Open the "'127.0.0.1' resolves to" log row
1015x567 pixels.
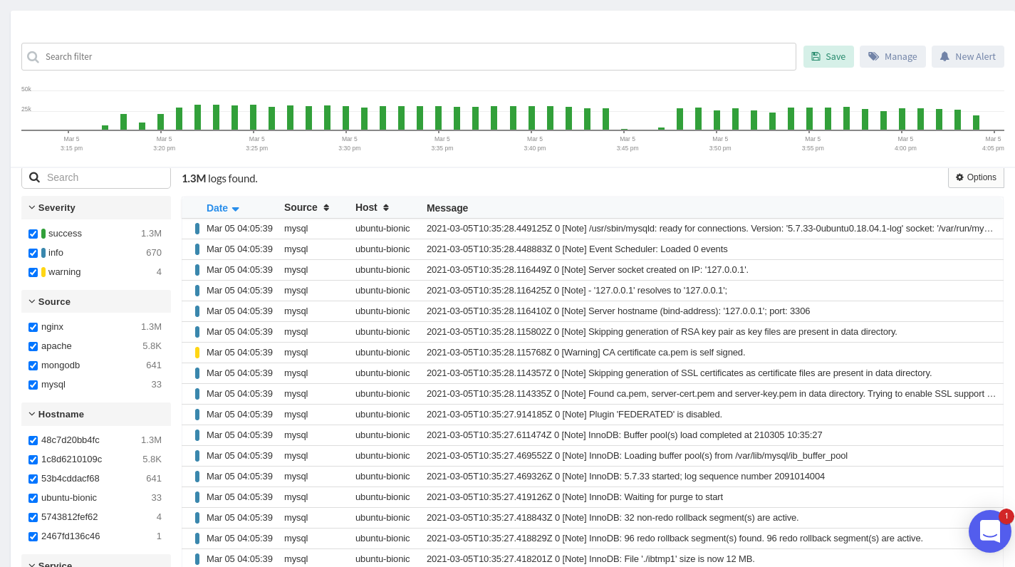click(x=592, y=291)
